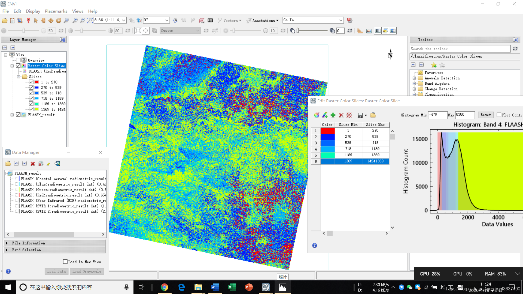Open the zoom percentage dropdown
523x294 pixels.
[x=124, y=20]
